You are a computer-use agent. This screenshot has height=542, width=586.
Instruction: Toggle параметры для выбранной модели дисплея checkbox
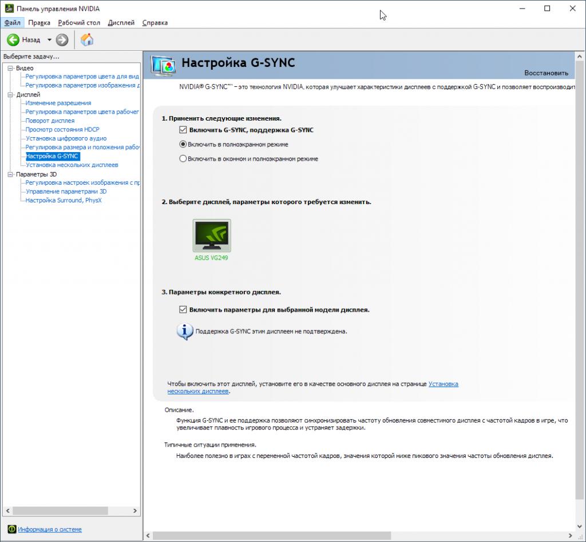(x=183, y=309)
